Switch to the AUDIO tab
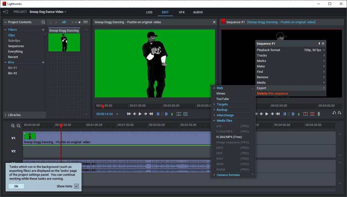Viewport: 347px width, 197px height. pyautogui.click(x=198, y=12)
